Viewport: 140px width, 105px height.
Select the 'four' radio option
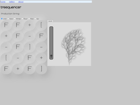point(22,19)
